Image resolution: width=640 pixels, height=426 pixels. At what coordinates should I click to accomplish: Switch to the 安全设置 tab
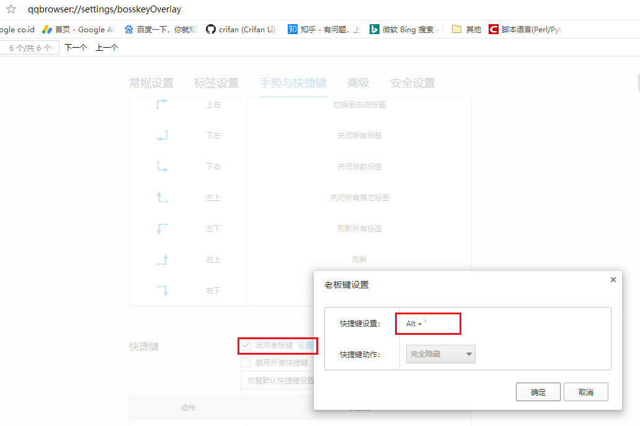[x=412, y=83]
